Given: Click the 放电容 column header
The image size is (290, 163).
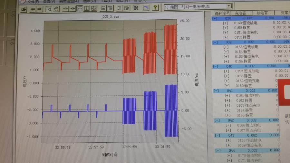Looking at the screenshot, I should (x=263, y=13).
